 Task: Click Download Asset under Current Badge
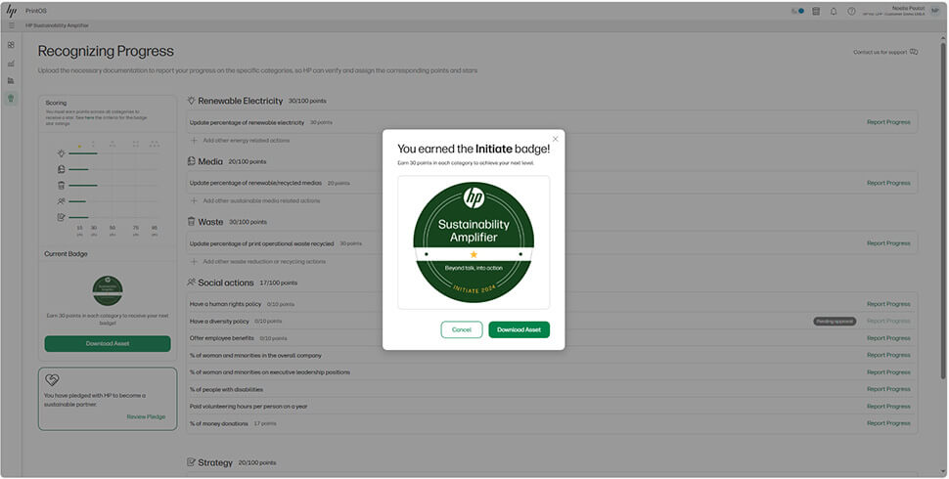pos(107,343)
